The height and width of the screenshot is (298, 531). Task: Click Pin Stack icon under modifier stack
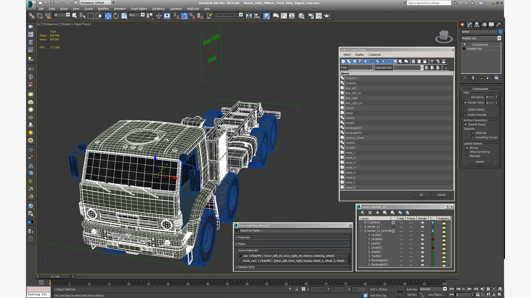coord(464,78)
